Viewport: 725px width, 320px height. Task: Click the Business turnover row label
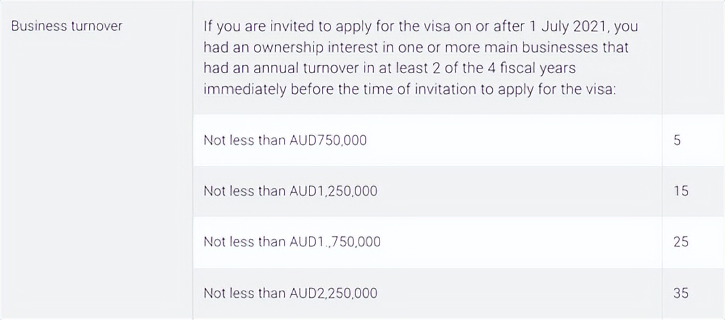pyautogui.click(x=67, y=27)
